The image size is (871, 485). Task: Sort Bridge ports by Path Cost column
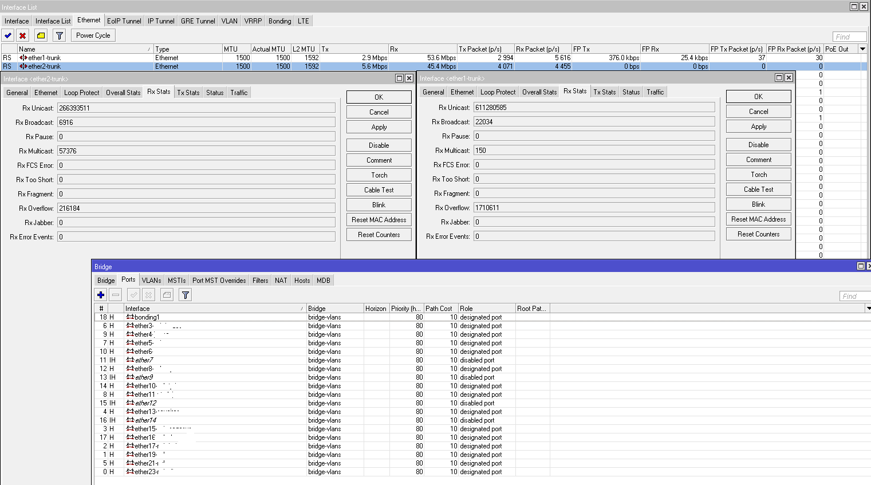(441, 309)
